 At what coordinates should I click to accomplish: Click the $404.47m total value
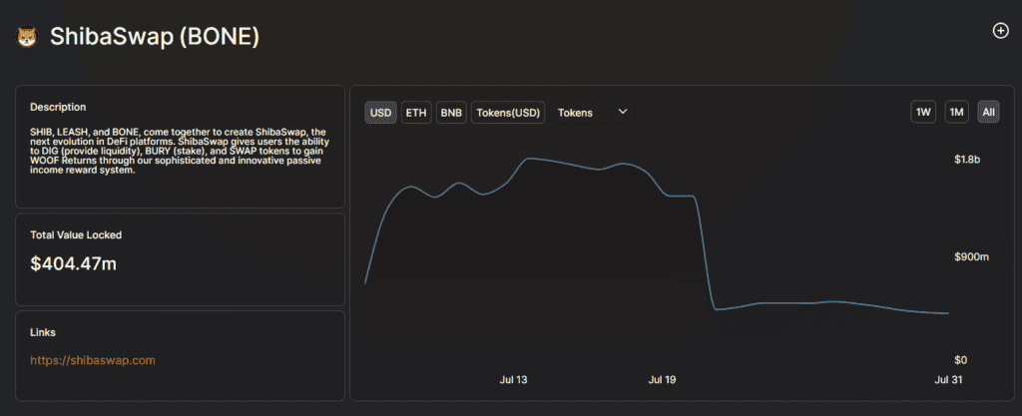coord(73,263)
